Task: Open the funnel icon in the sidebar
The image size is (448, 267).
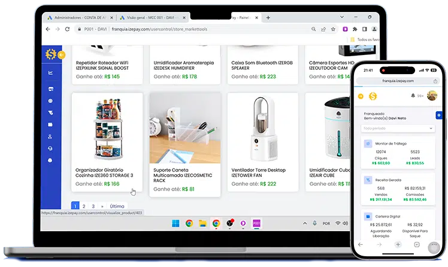Action: [x=50, y=113]
